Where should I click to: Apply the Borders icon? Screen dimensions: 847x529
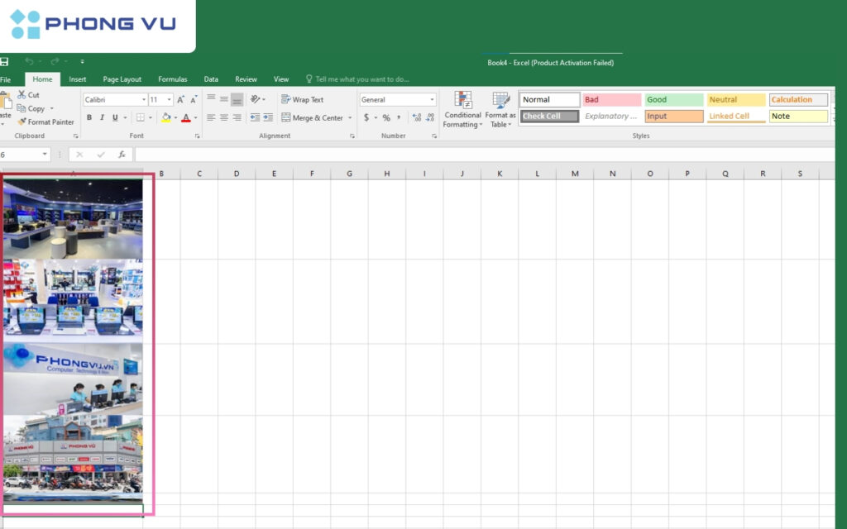coord(141,117)
